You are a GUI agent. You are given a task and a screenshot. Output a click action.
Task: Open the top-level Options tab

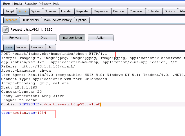point(170,11)
